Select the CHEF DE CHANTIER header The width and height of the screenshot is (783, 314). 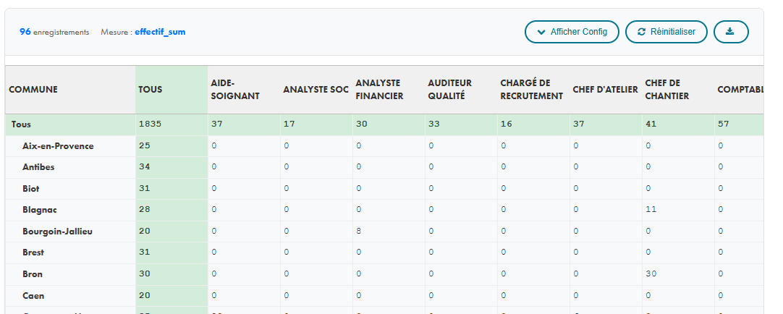666,90
